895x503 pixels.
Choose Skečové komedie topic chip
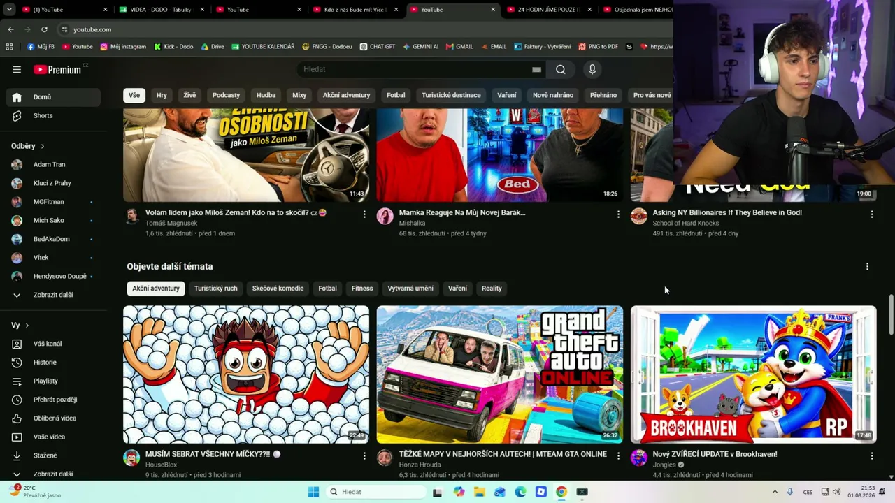pyautogui.click(x=278, y=289)
